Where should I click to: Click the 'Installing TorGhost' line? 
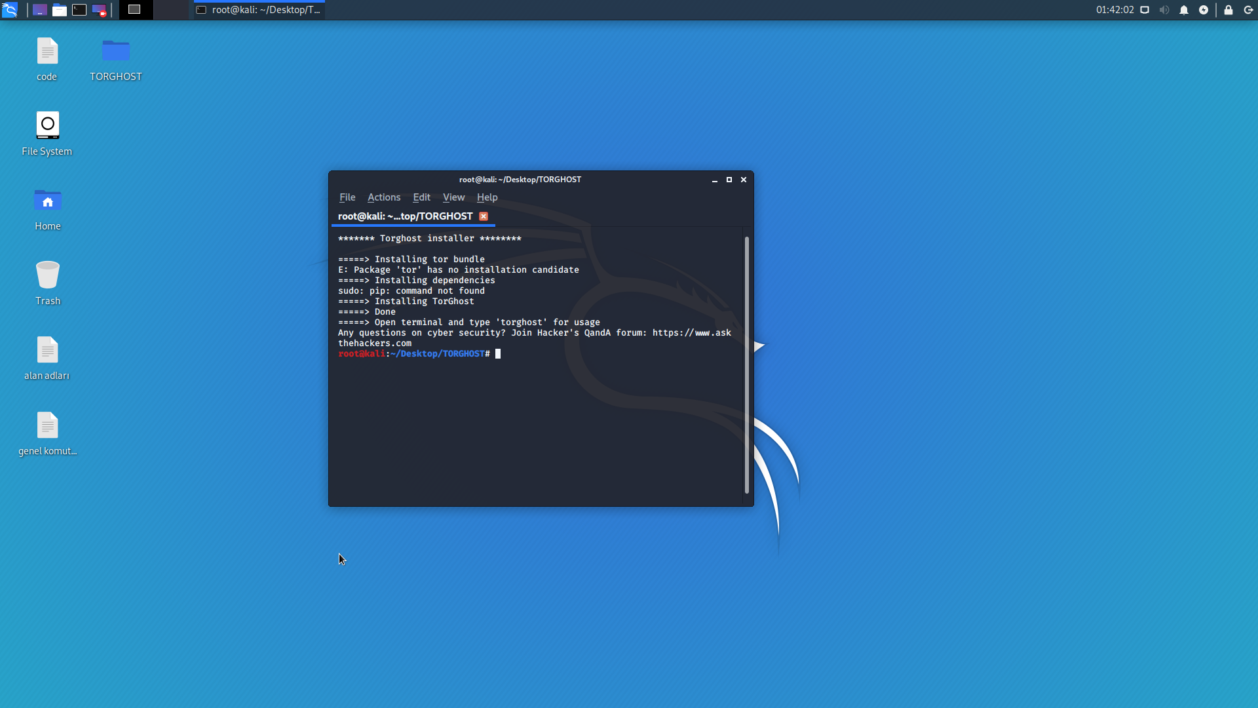coord(406,302)
